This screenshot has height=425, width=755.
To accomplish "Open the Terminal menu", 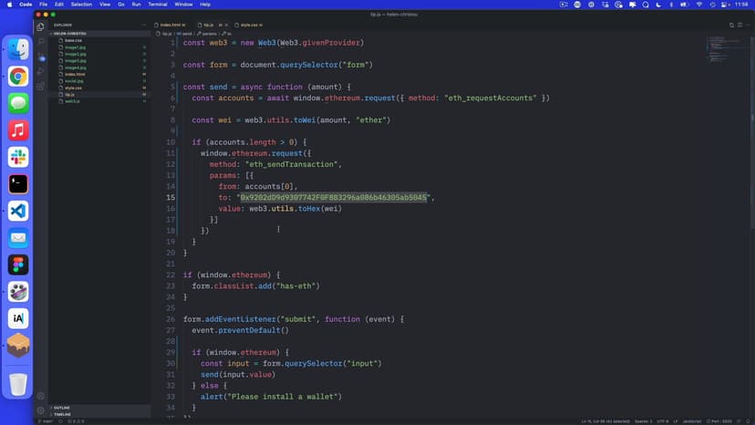I will pyautogui.click(x=158, y=5).
